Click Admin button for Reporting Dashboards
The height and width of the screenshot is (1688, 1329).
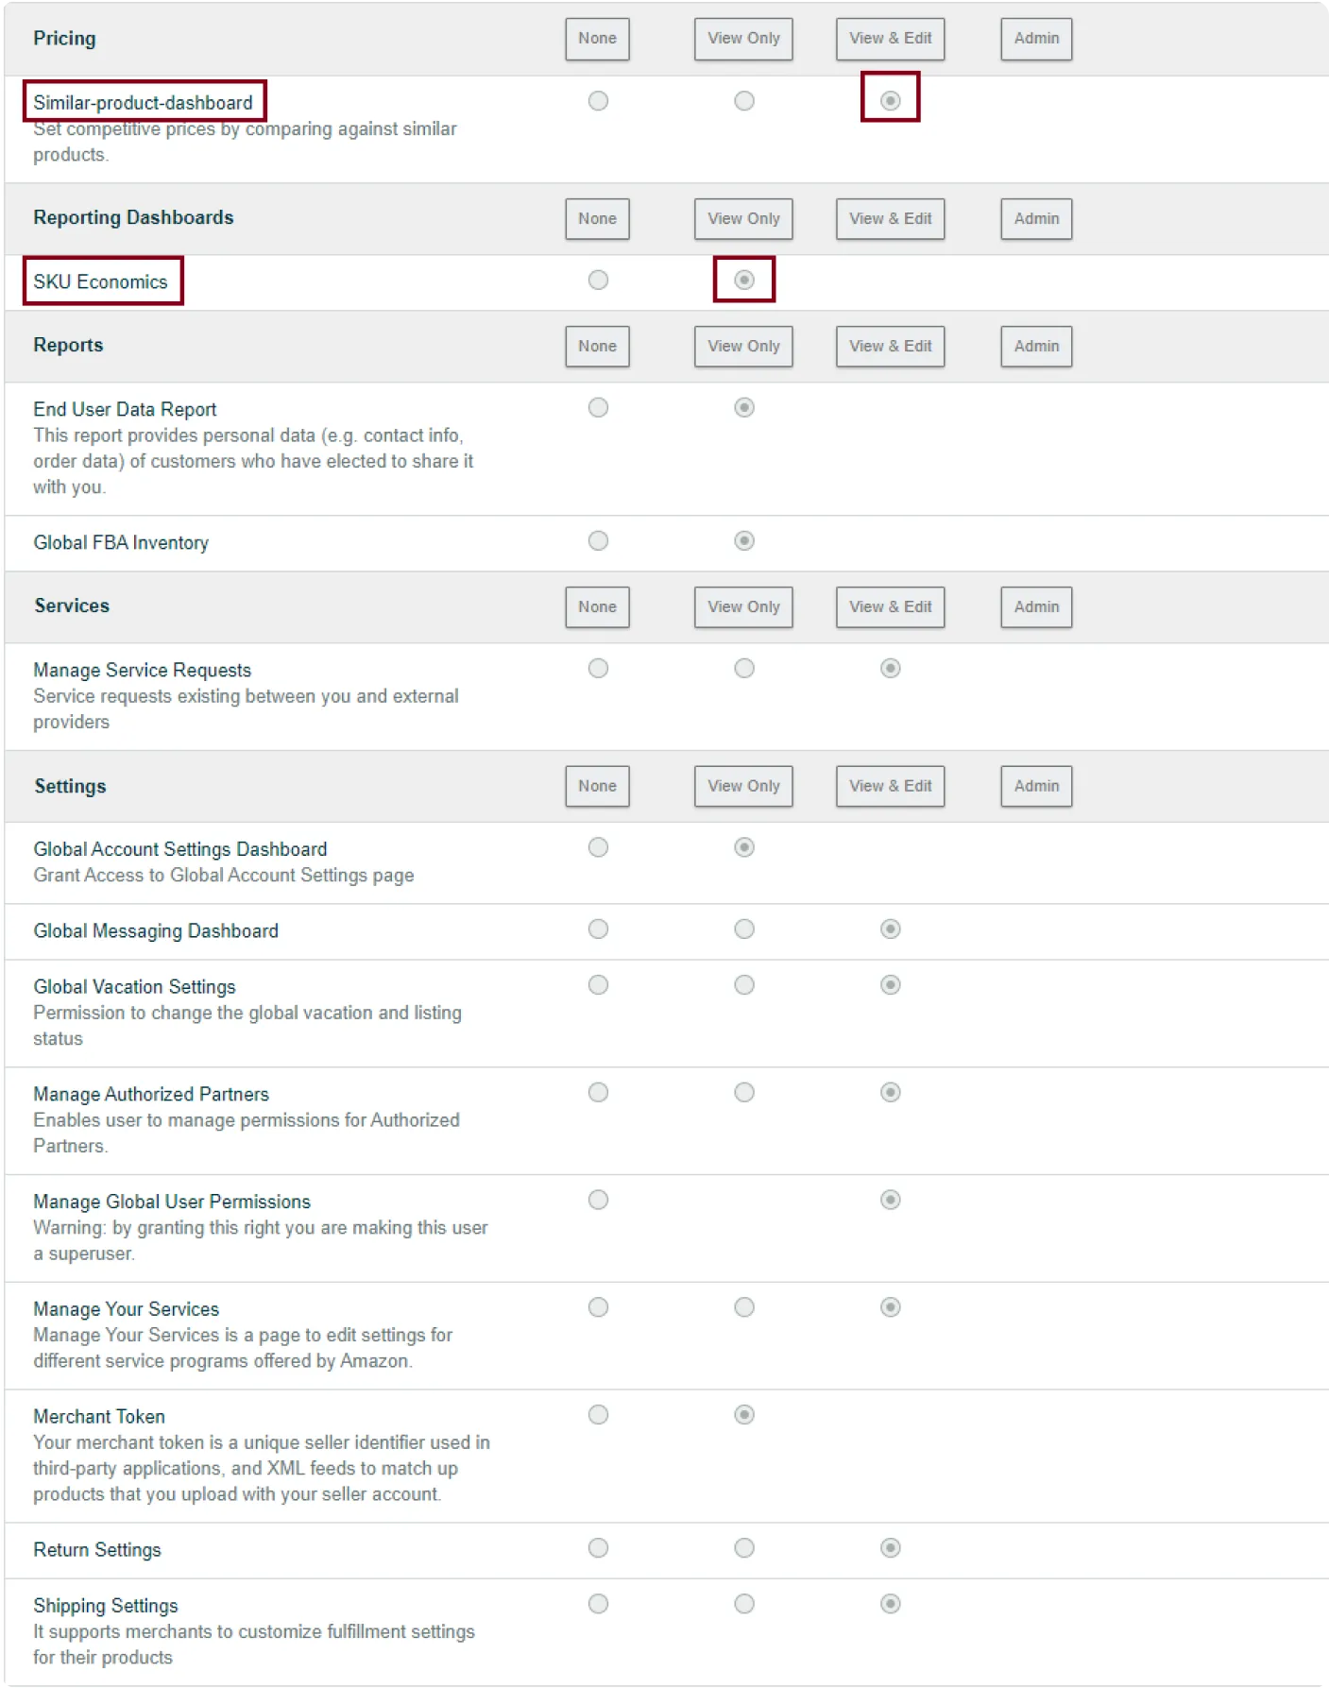tap(1036, 219)
